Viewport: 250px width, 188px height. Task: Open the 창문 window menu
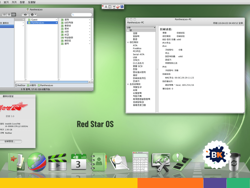point(22,2)
